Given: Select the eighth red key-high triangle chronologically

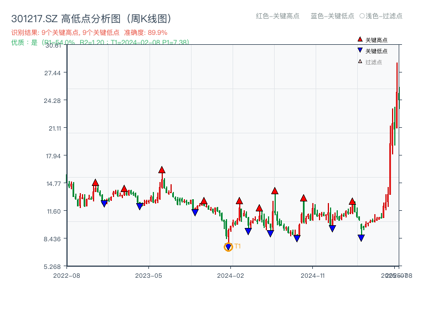Looking at the screenshot, I should (x=303, y=198).
